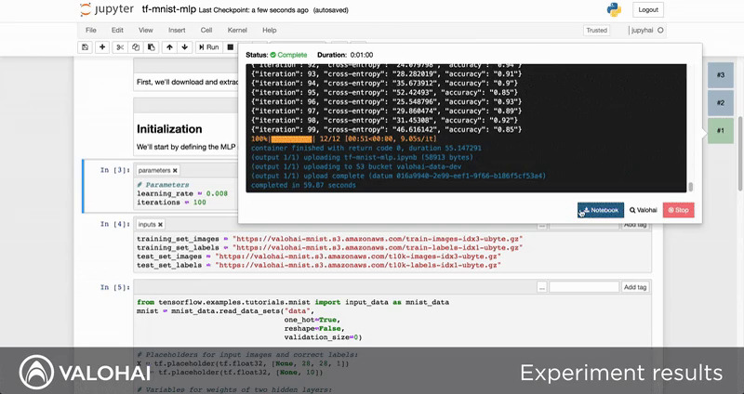
Task: Open the Kernel menu
Action: tap(237, 30)
